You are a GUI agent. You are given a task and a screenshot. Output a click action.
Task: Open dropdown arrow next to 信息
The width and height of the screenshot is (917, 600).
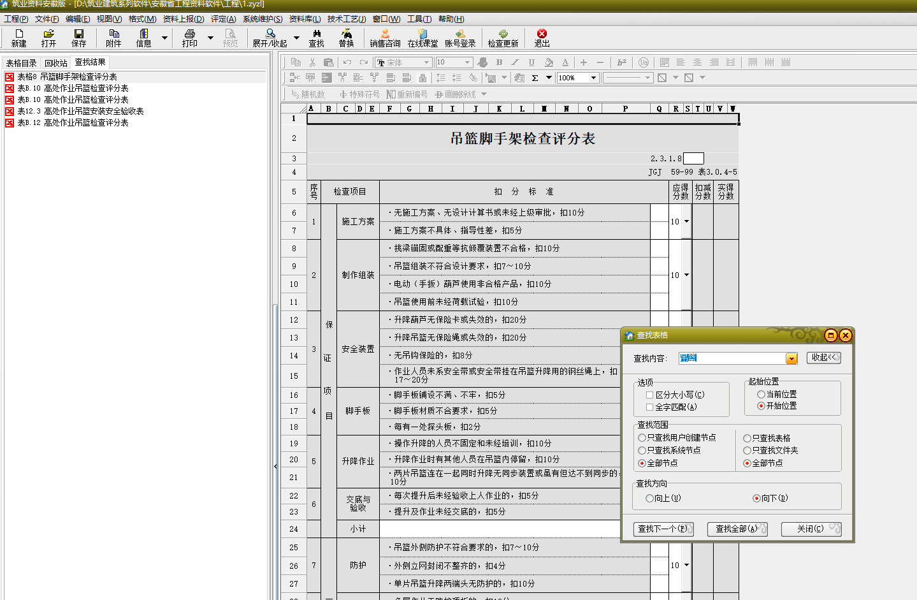(x=164, y=38)
